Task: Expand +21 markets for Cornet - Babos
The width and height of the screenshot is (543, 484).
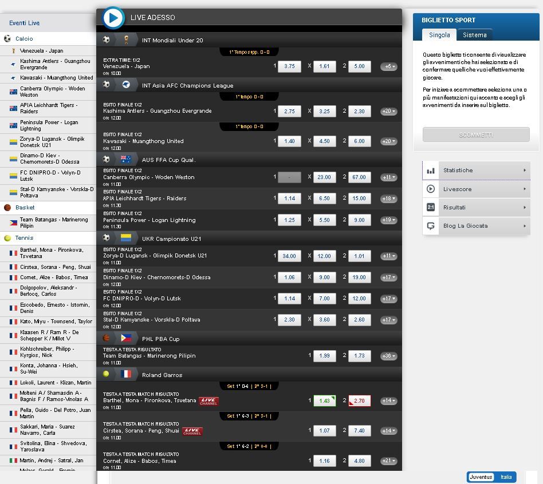Action: 388,461
